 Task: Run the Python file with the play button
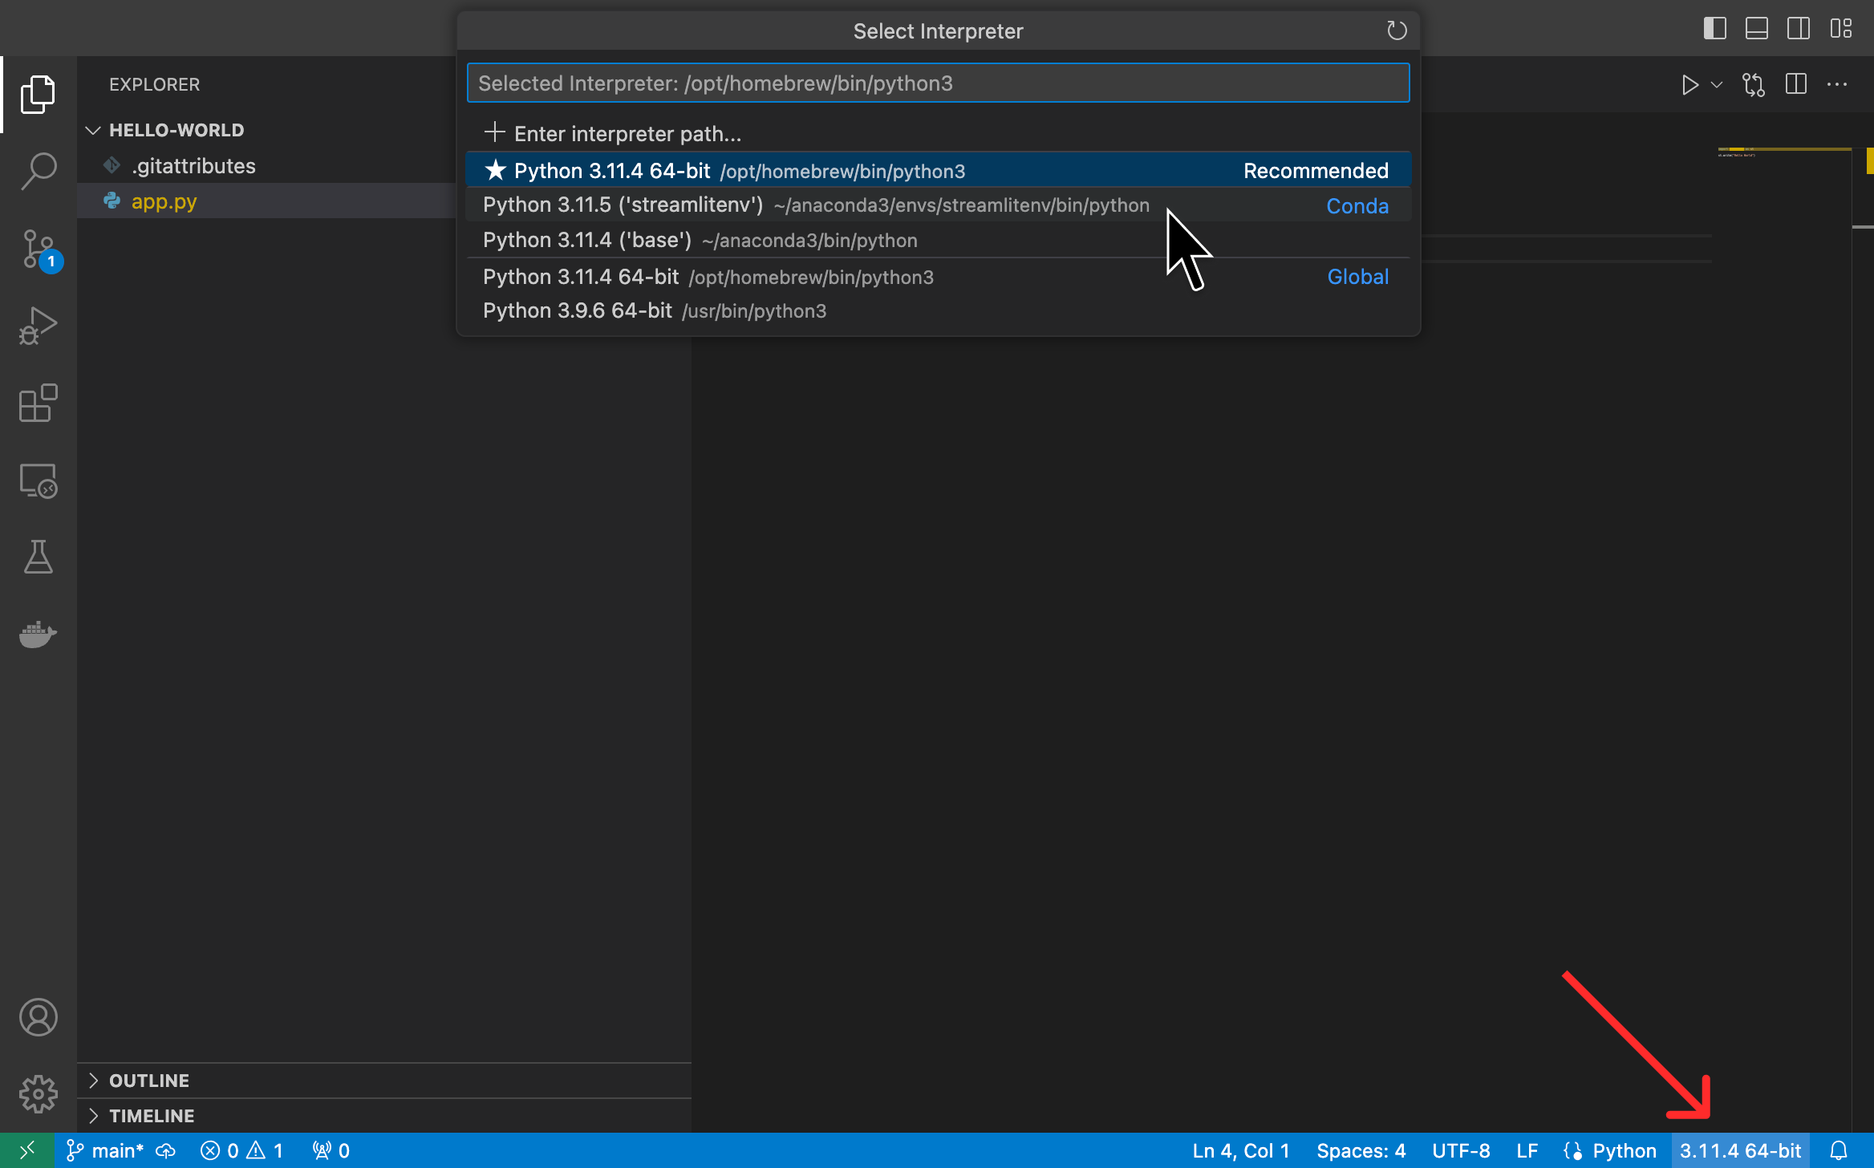(1689, 84)
